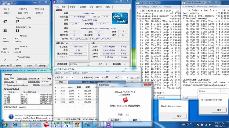This screenshot has width=229, height=128.
Task: Click the LinX title bar checkmark icon
Action: coord(55,69)
